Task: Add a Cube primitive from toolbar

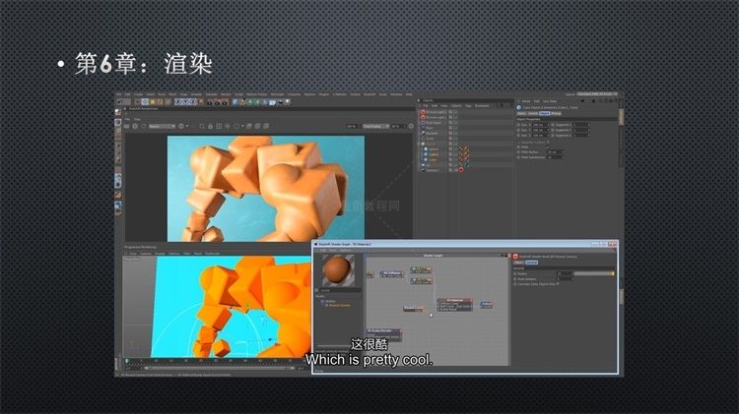Action: pos(235,102)
